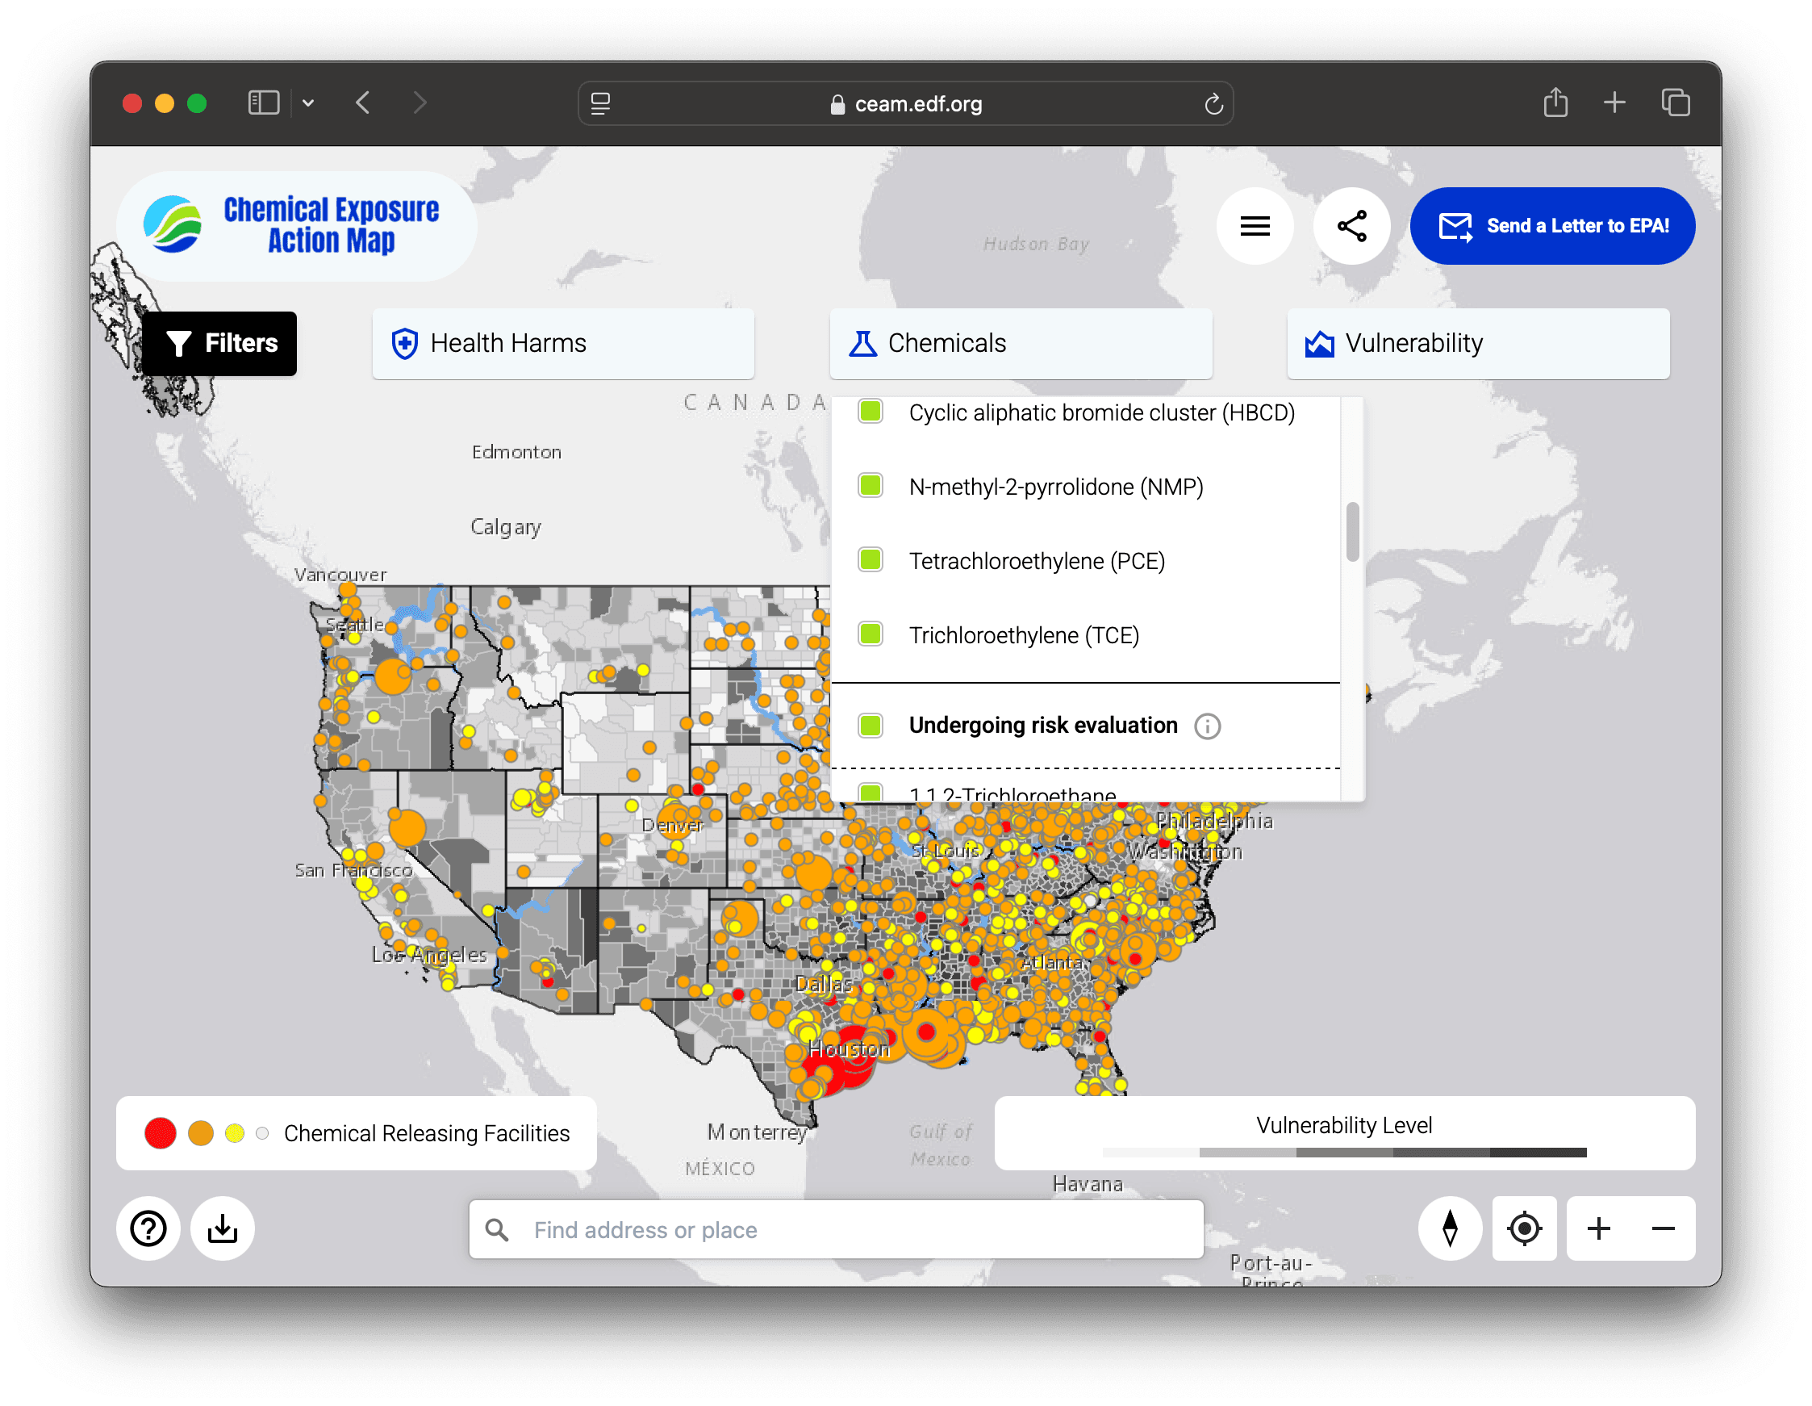Click the Calgary label on map
Viewport: 1812px width, 1406px height.
pyautogui.click(x=505, y=527)
